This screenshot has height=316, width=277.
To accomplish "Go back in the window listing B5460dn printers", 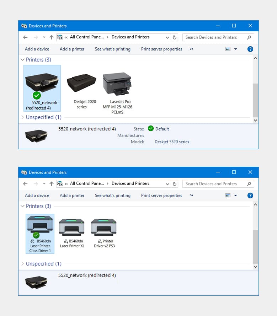I will [x=25, y=184].
